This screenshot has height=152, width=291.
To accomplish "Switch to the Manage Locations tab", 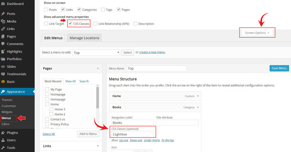I will [84, 38].
